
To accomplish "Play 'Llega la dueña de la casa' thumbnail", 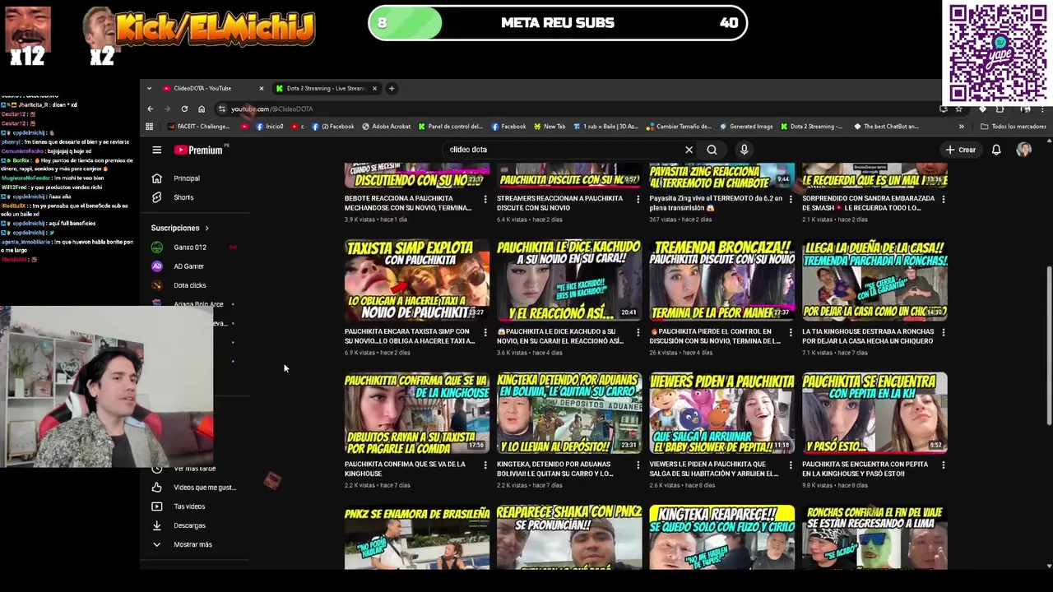I will pos(874,280).
